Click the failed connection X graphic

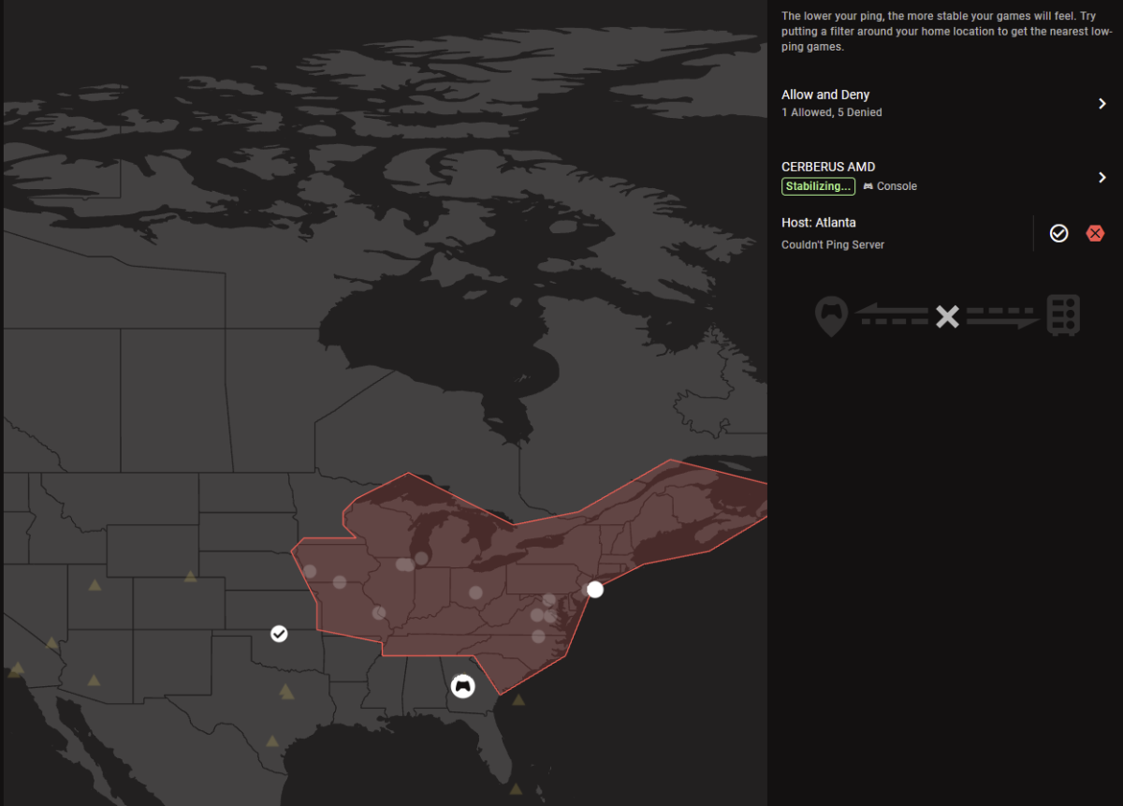(947, 316)
